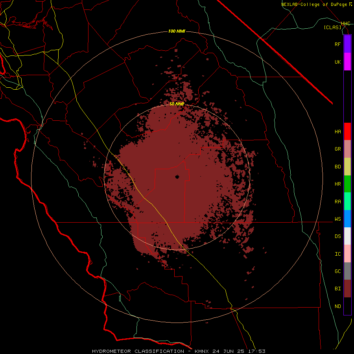
Task: Click the KHNX station identifier
Action: tap(202, 351)
